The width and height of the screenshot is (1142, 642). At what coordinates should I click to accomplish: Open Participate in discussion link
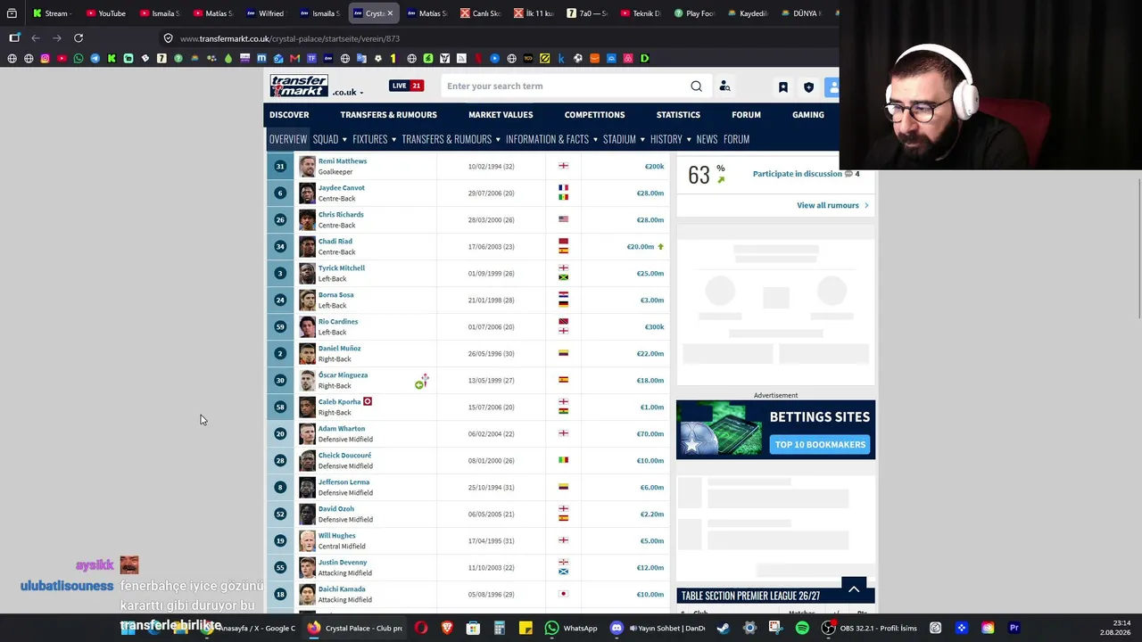(799, 174)
